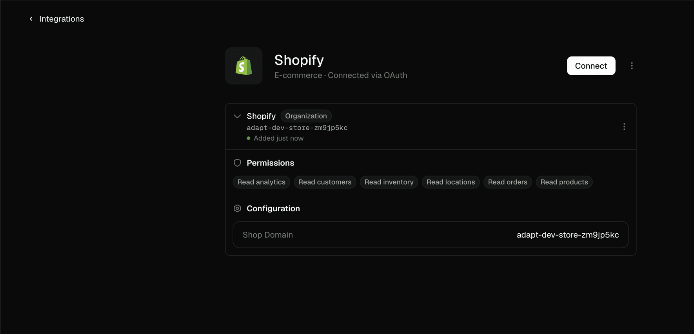Click the green status dot
Screen dimensions: 694x334
[249, 138]
